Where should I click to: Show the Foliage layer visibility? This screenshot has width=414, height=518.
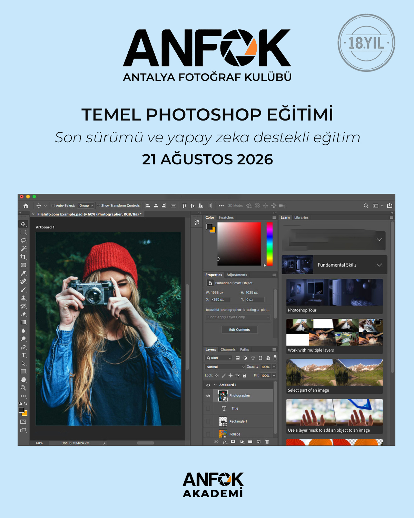point(208,434)
